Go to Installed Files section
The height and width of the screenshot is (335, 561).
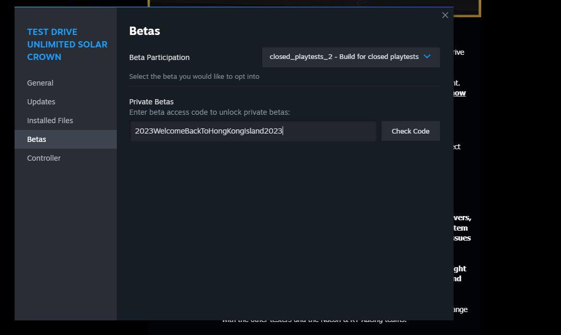coord(50,121)
